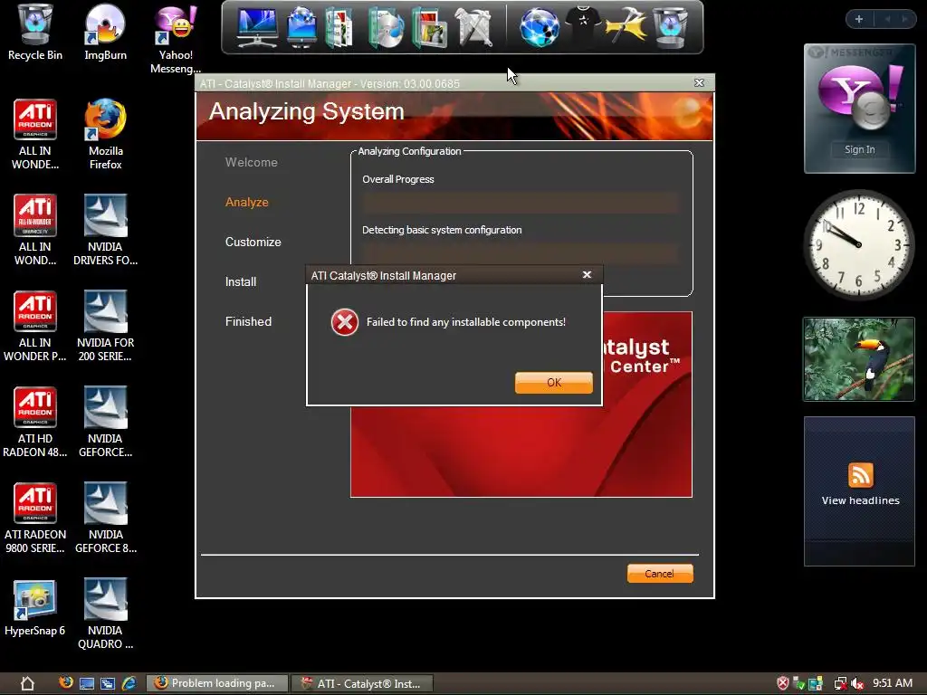Select NVIDIA GEFORCE 8... desktop icon
This screenshot has height=695, width=927.
105,519
